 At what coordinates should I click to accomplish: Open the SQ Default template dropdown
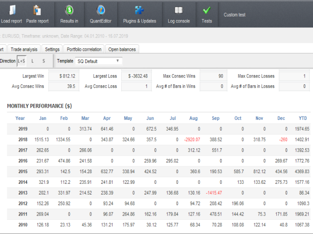(x=99, y=61)
